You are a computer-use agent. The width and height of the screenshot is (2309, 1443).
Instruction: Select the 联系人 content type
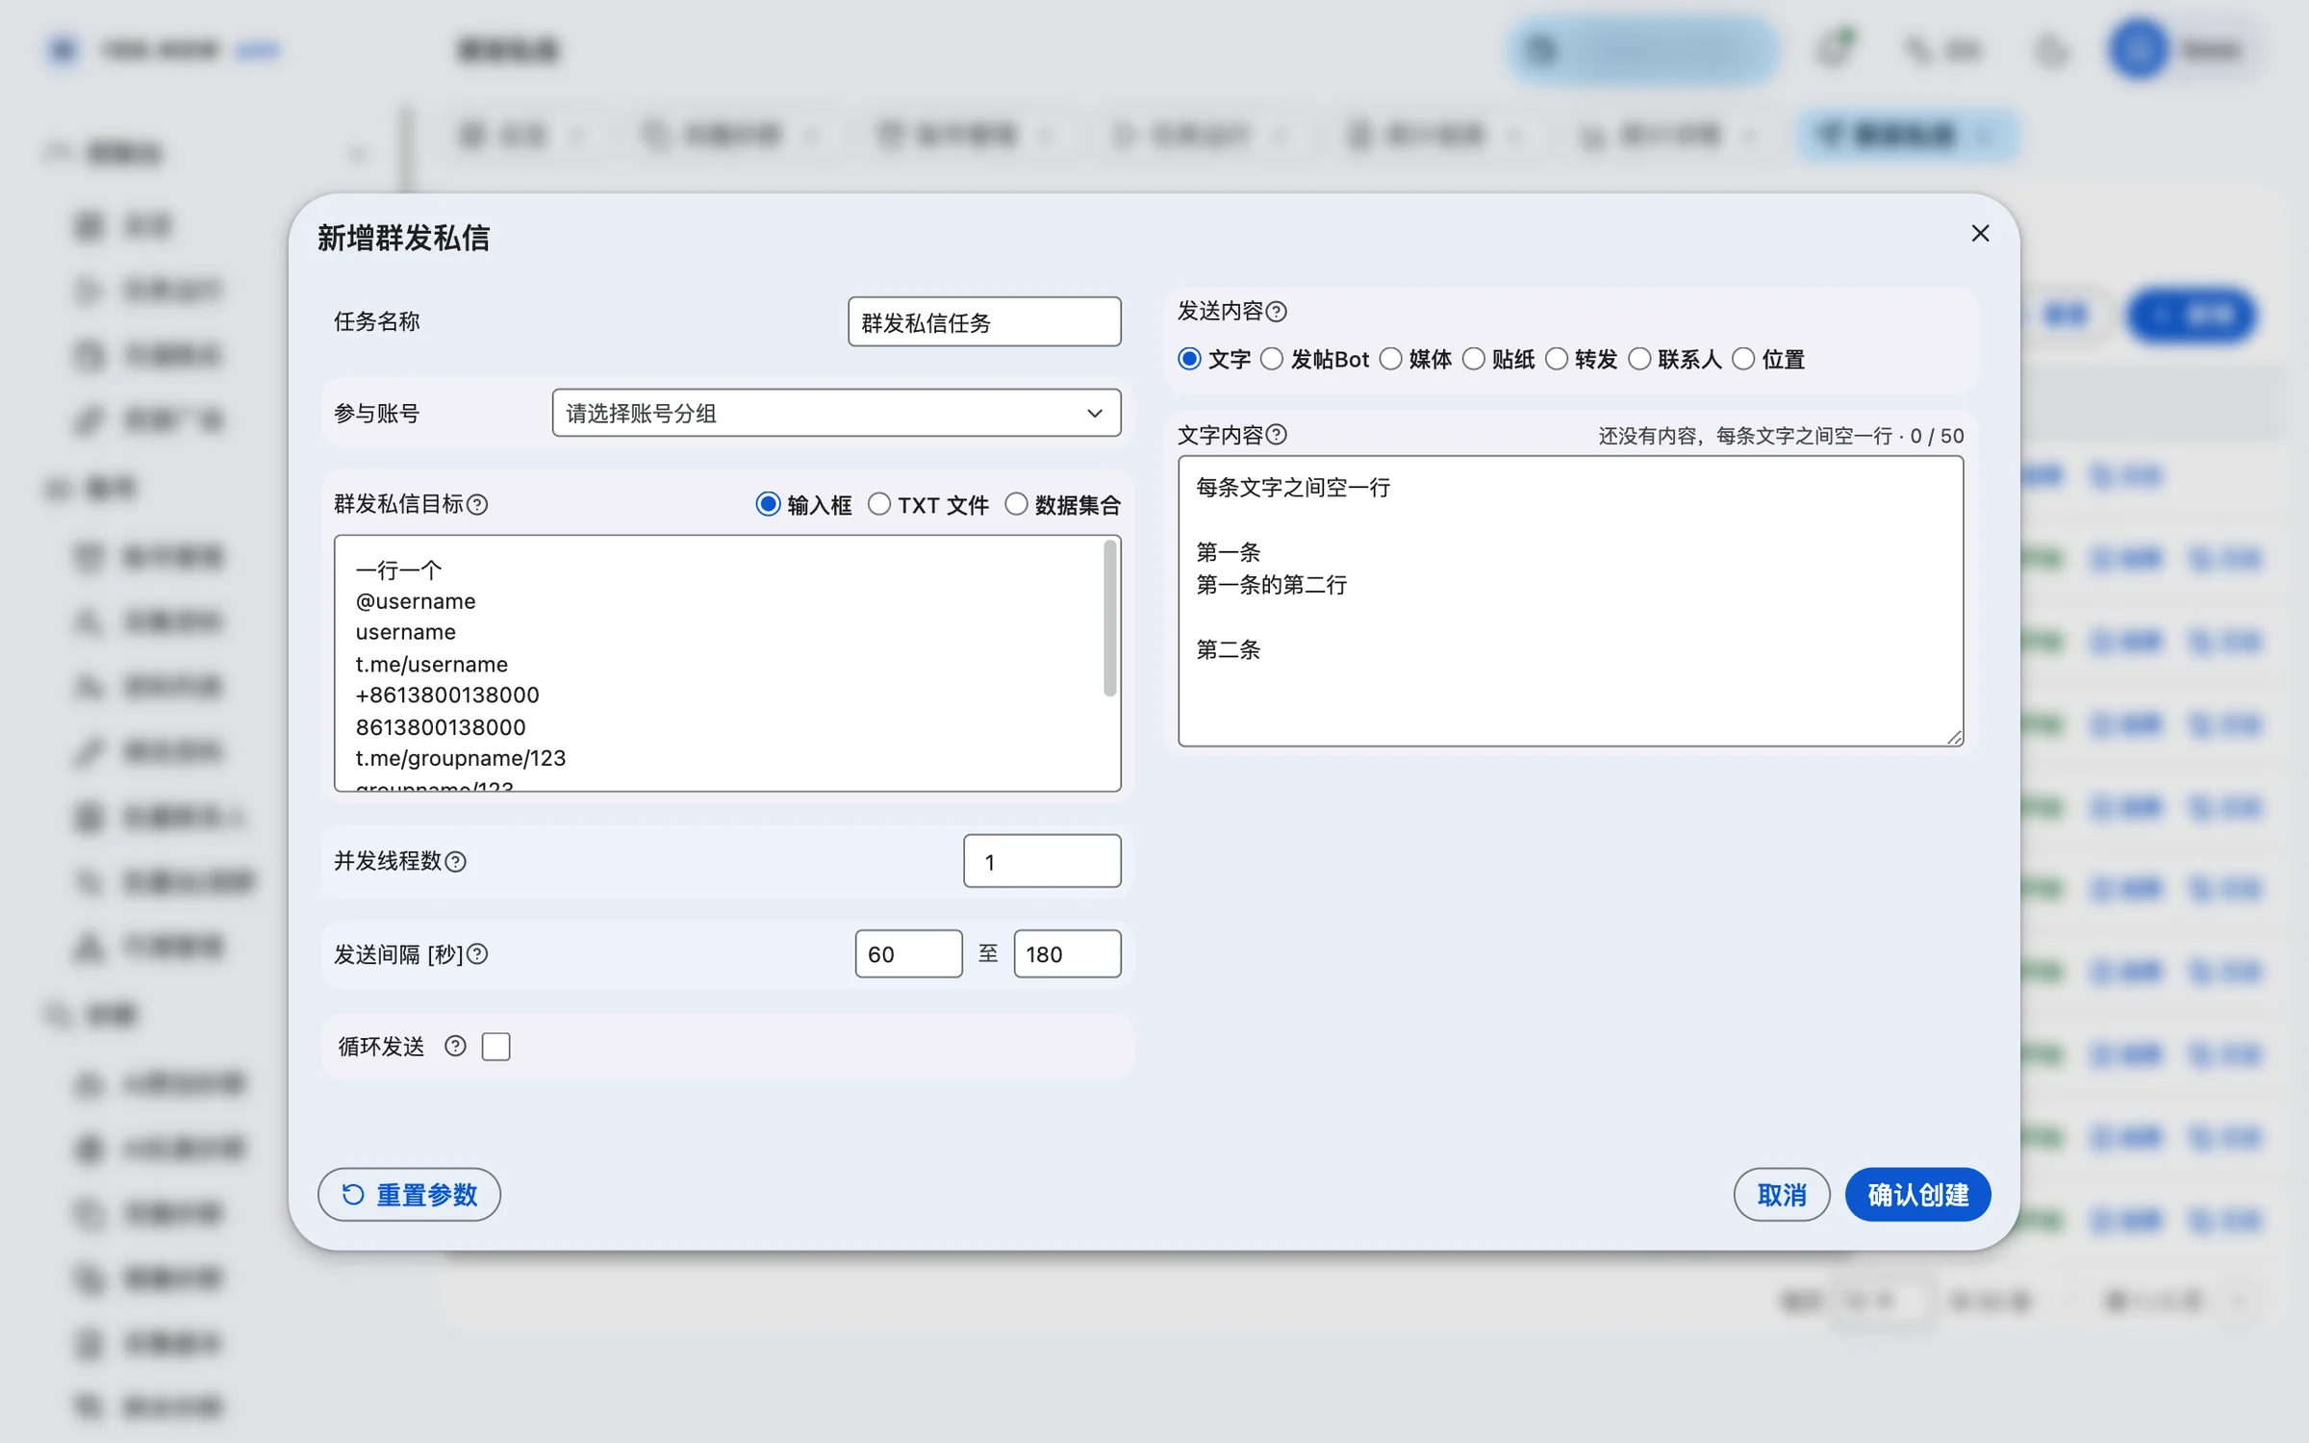1639,359
